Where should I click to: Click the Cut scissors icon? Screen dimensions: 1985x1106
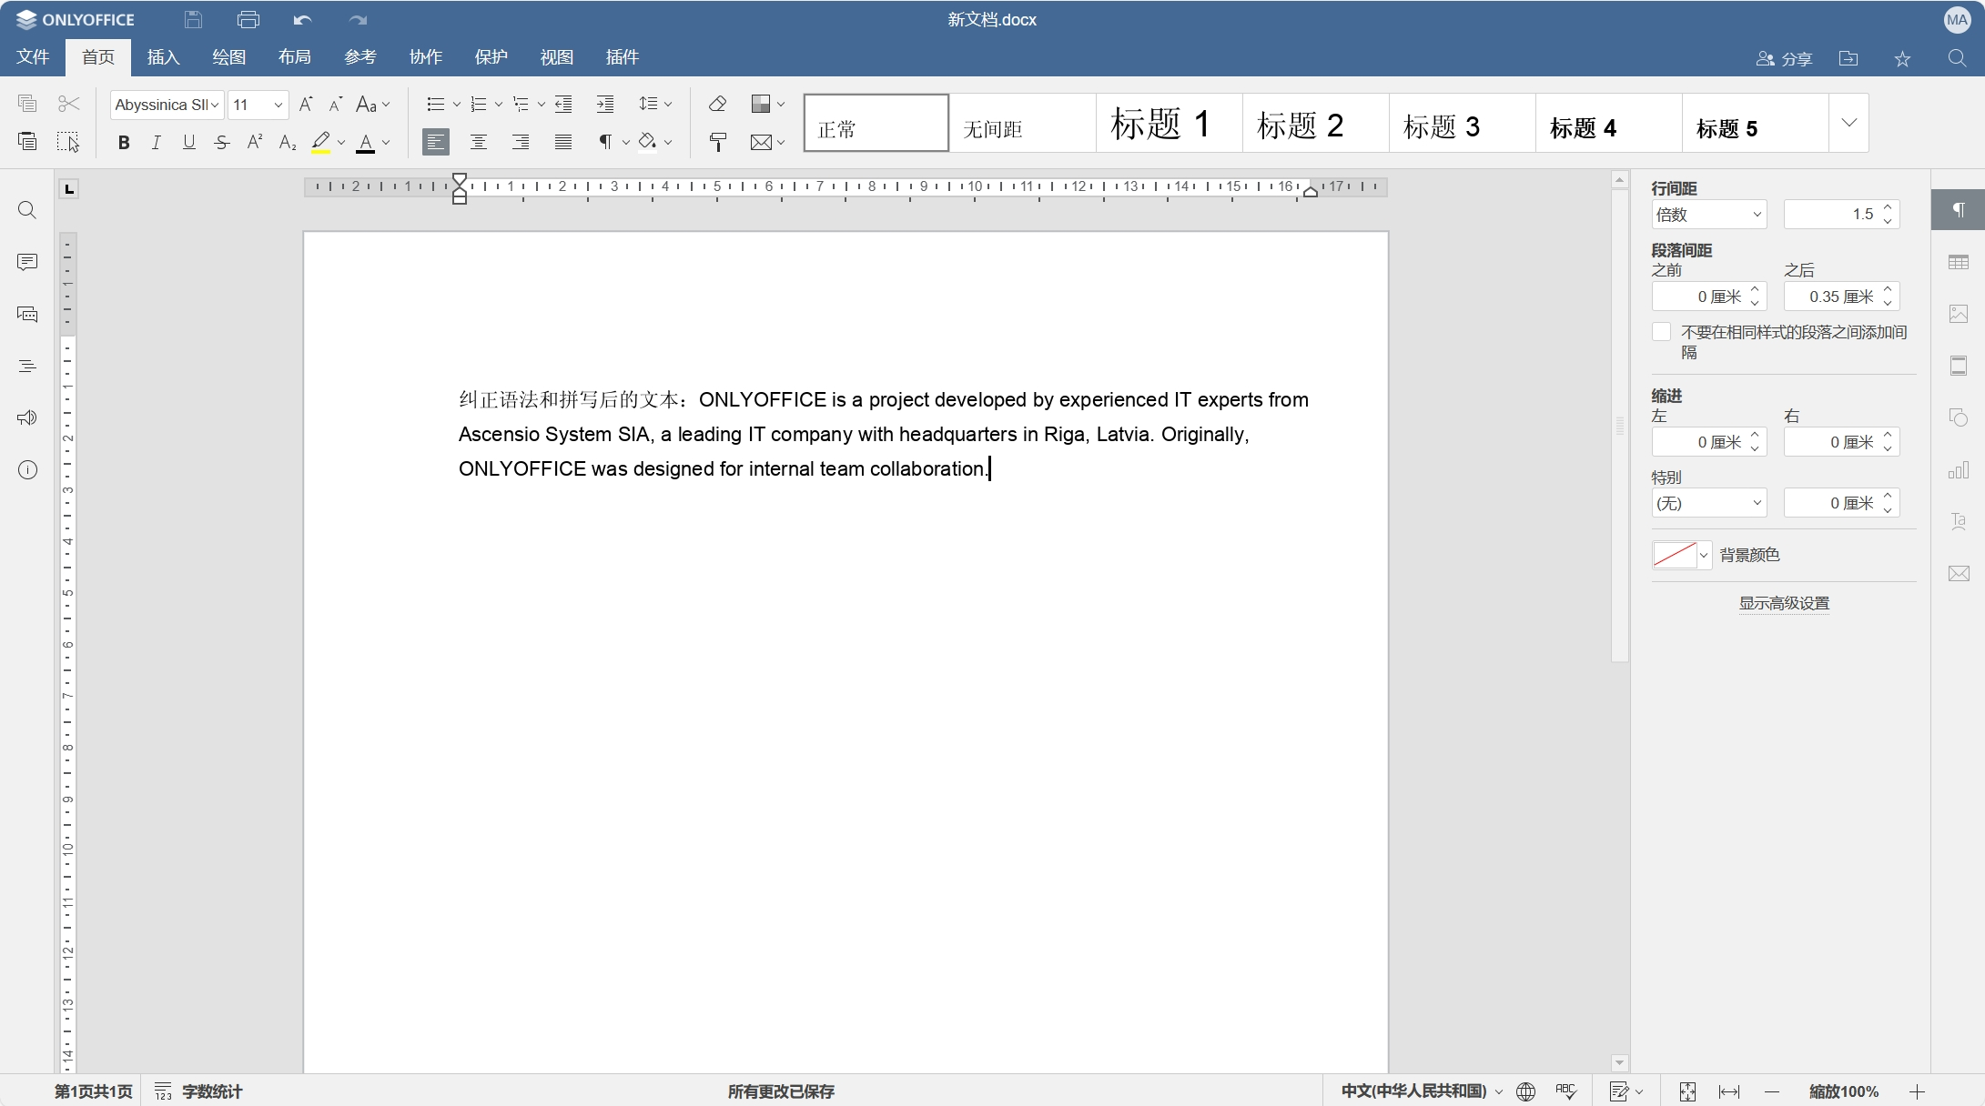[68, 104]
